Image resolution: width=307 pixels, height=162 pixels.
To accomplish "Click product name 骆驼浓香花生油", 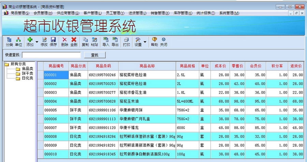I will pos(147,92).
